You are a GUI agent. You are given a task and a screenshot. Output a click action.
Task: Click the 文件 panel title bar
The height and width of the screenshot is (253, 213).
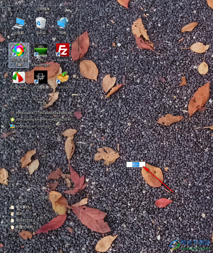click(x=43, y=103)
